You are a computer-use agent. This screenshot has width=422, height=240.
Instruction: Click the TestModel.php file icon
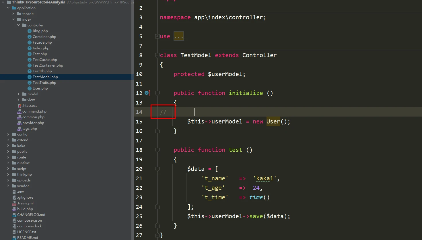point(29,77)
